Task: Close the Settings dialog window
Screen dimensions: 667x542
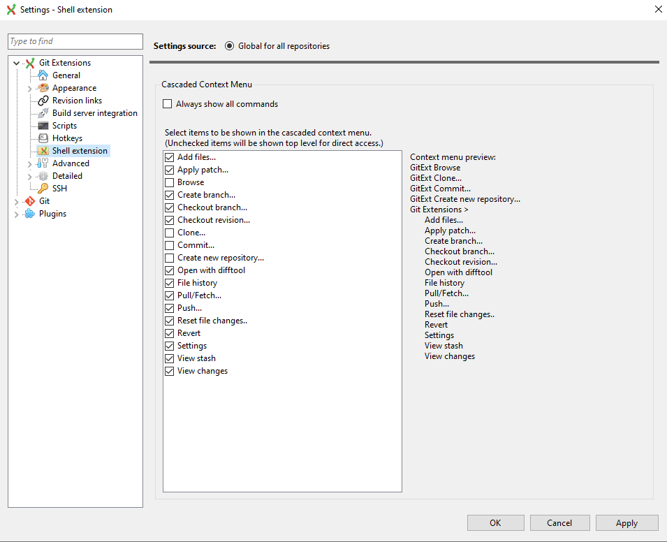Action: pos(658,9)
